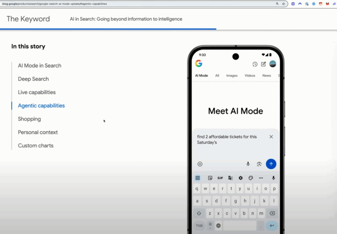Image resolution: width=337 pixels, height=234 pixels.
Task: Switch to the Images tab
Action: coord(232,75)
